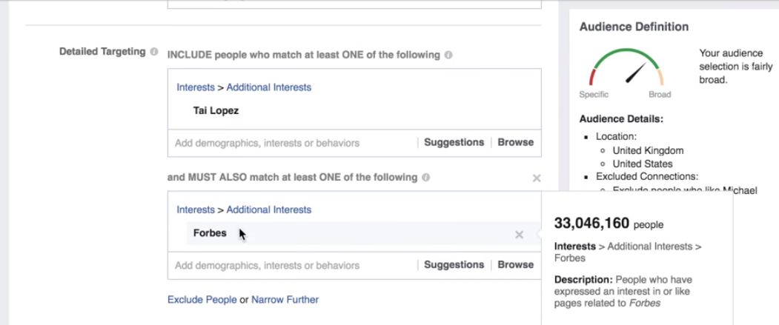779x325 pixels.
Task: Click the info icon beside Detailed Targeting
Action: (154, 52)
